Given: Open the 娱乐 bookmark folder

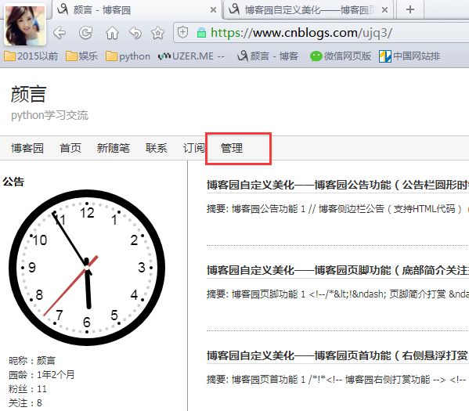Looking at the screenshot, I should (82, 56).
